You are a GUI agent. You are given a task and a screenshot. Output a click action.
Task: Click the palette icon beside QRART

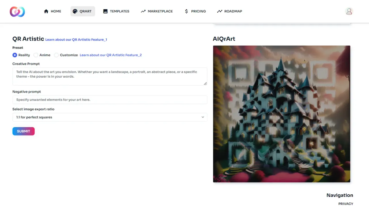75,11
